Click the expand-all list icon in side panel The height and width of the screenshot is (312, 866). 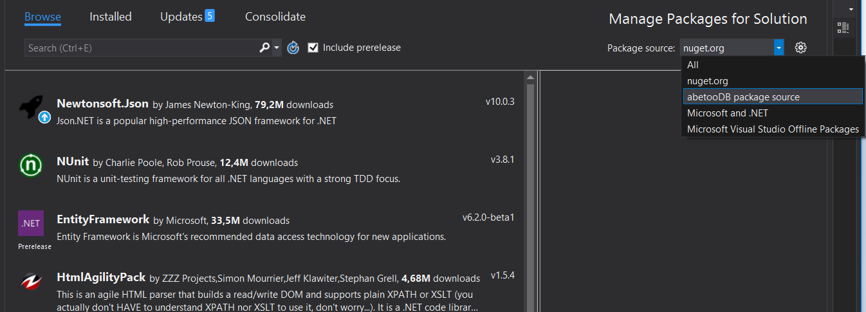click(x=843, y=27)
